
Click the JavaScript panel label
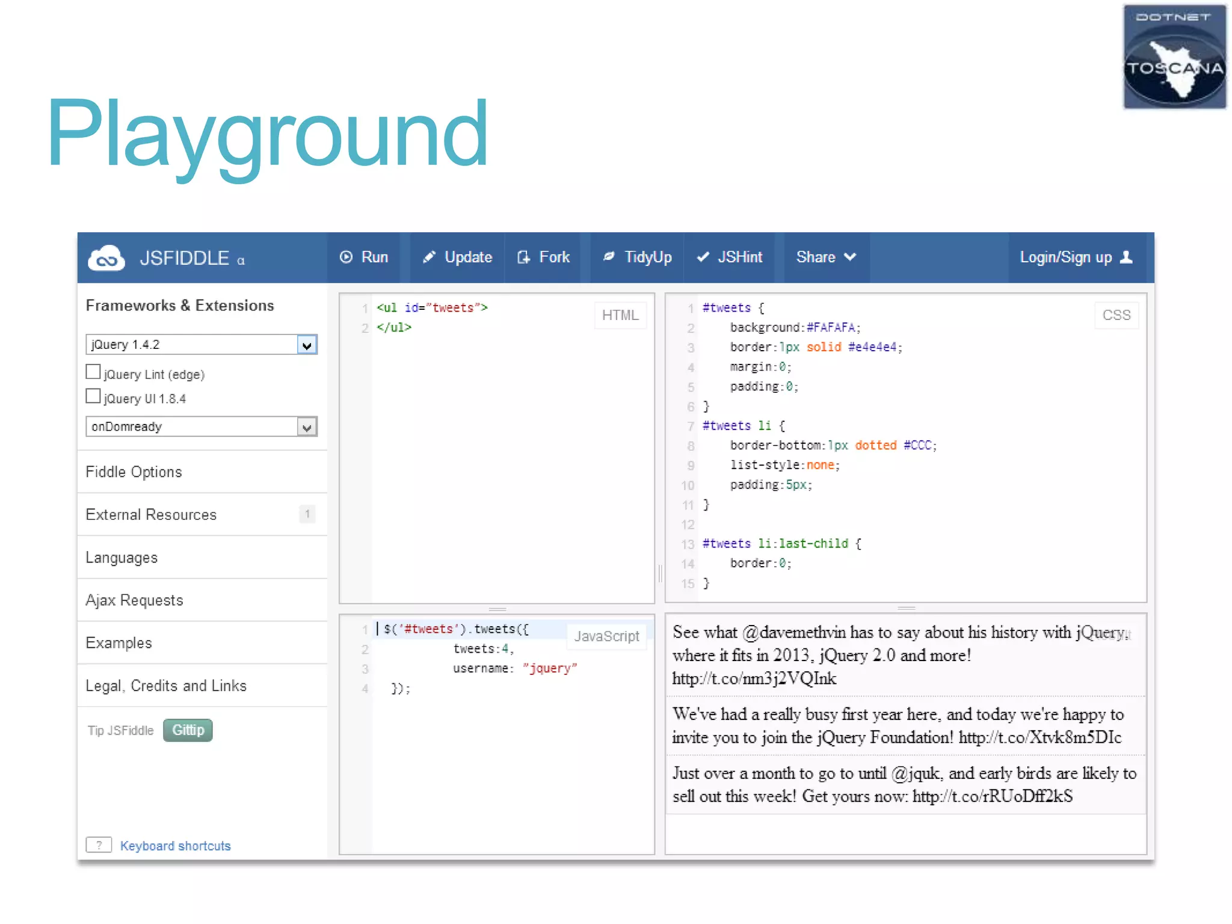click(x=606, y=636)
